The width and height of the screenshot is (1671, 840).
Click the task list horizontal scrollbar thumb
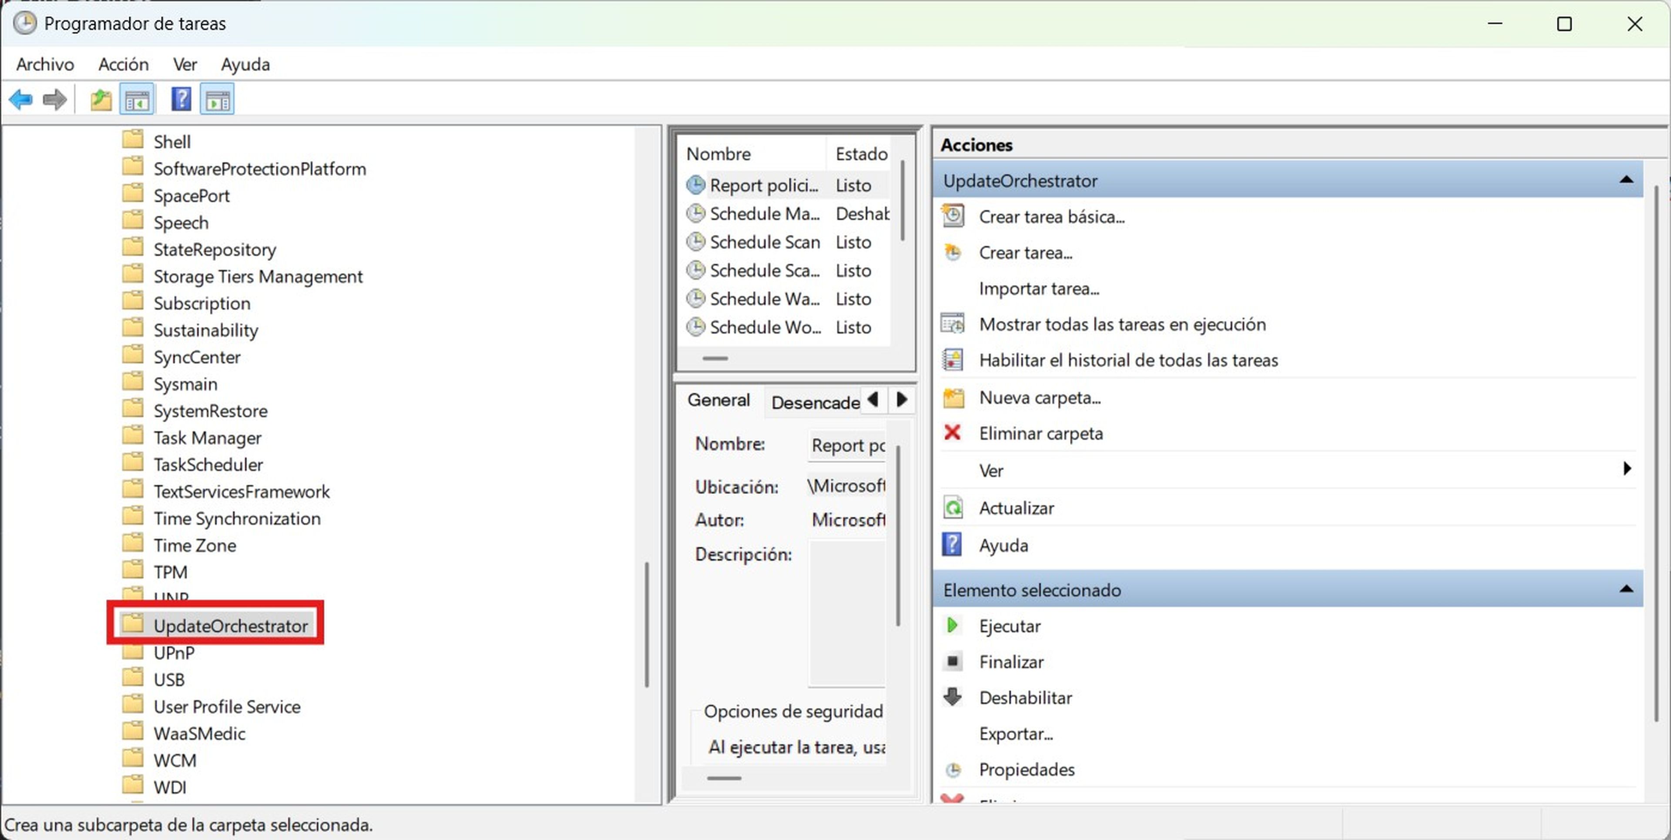[715, 358]
